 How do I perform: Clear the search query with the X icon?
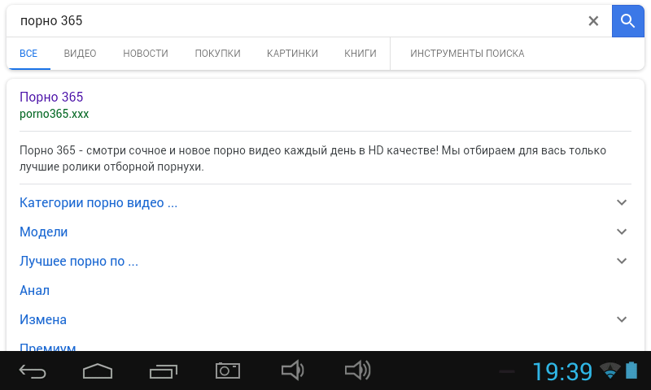[593, 21]
